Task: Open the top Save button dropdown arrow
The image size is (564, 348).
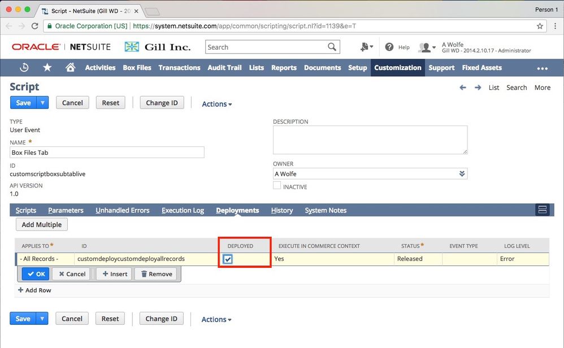Action: coord(42,103)
